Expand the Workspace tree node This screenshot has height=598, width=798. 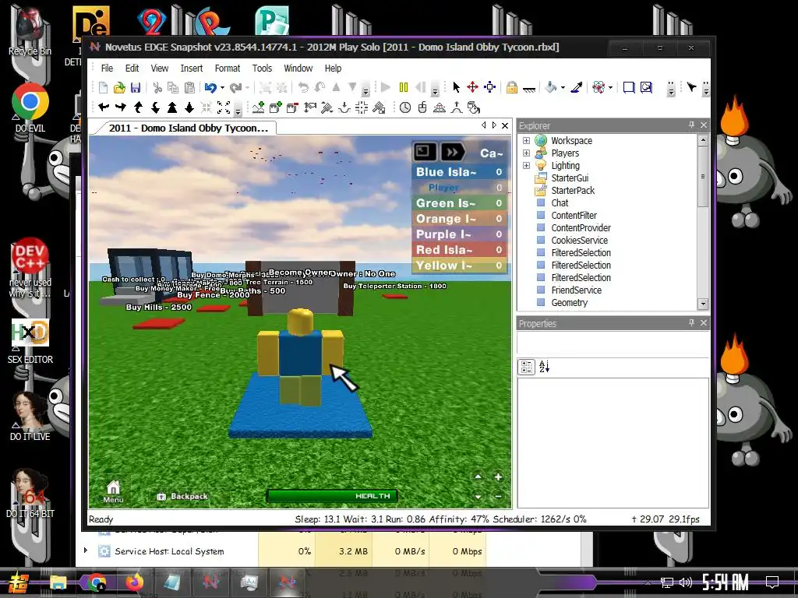tap(526, 140)
